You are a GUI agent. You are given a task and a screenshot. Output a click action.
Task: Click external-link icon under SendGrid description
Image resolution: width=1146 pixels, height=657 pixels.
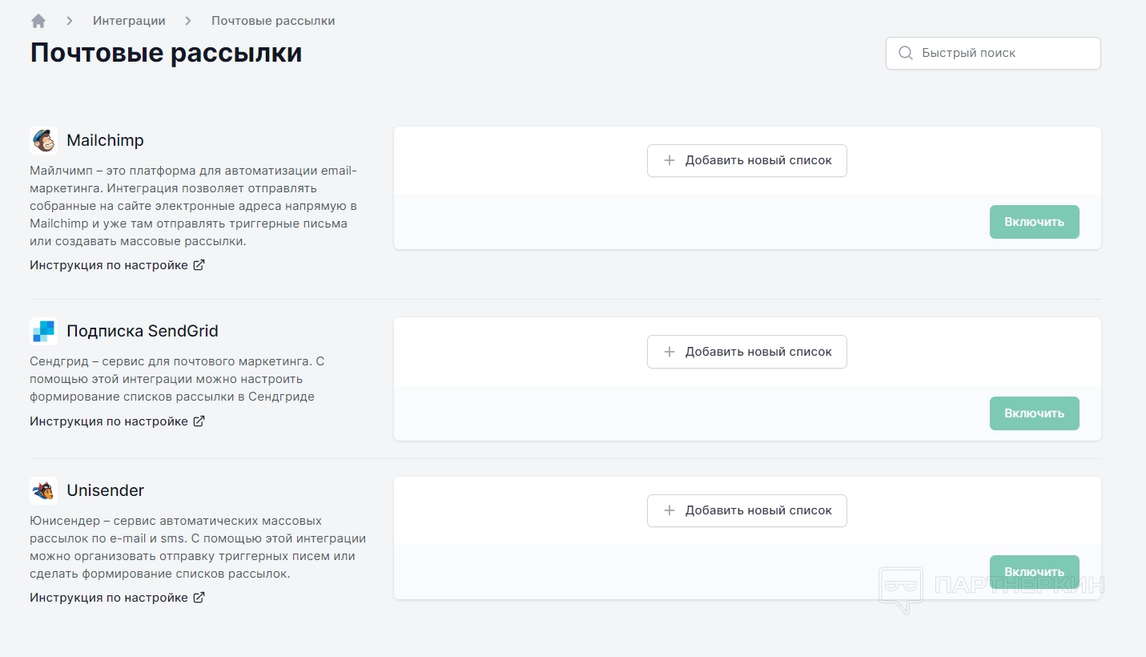tap(199, 421)
